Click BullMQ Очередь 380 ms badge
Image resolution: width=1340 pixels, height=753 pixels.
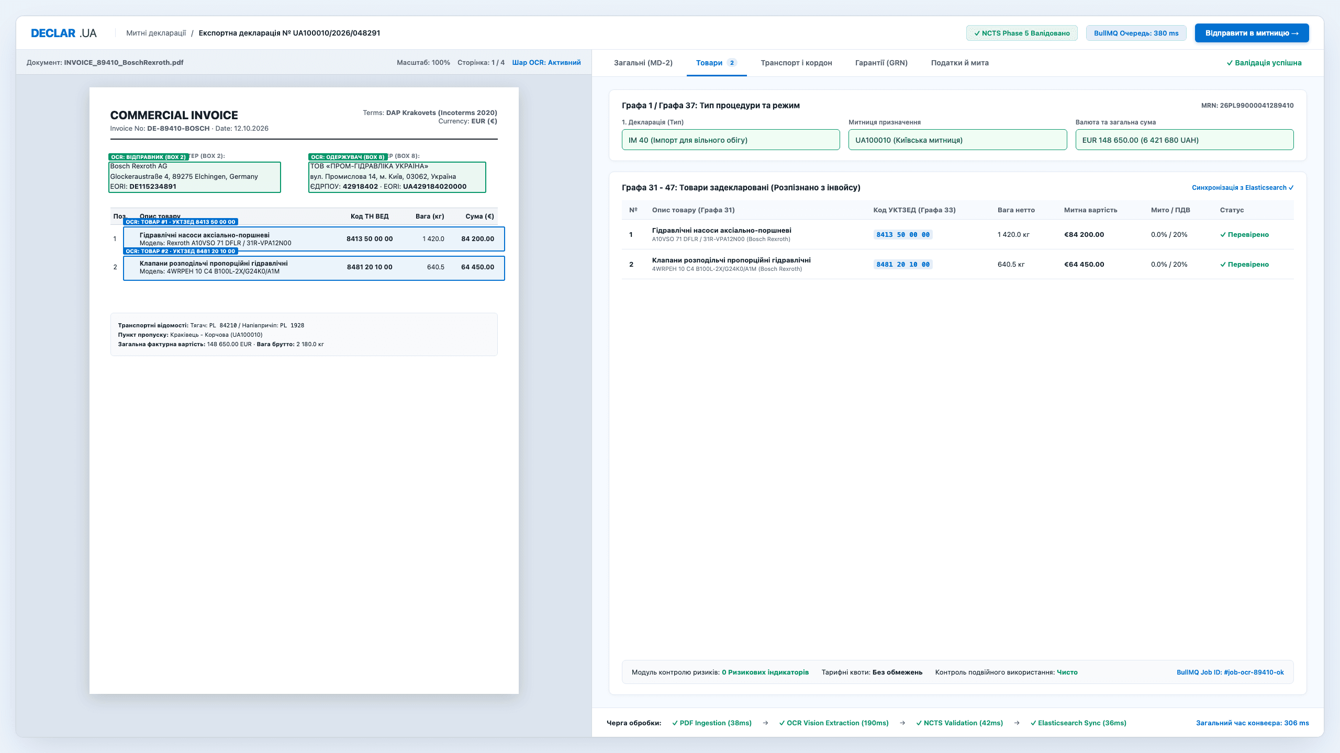[x=1136, y=33]
